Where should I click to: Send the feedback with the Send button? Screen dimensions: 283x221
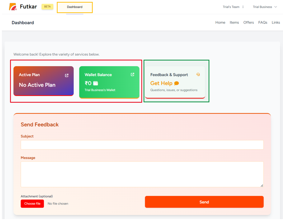point(204,202)
